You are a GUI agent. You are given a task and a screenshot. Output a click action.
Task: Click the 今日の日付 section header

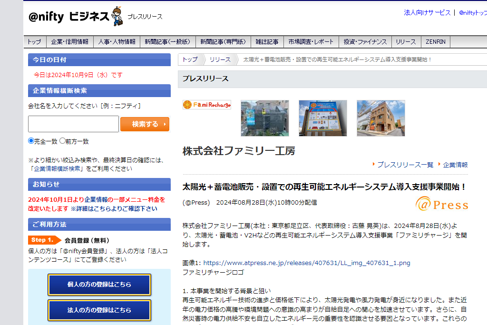coord(99,59)
